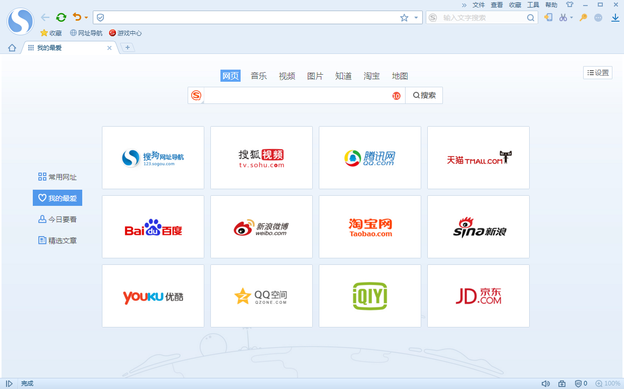Open the Baidu 百度 tile
Image resolution: width=624 pixels, height=389 pixels.
[x=153, y=227]
